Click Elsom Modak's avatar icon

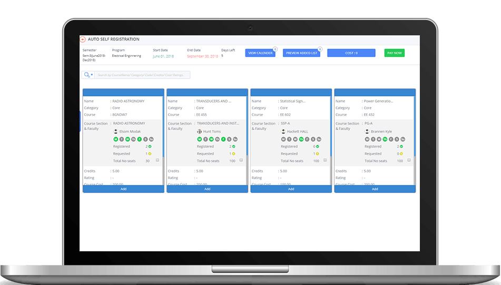coord(116,131)
